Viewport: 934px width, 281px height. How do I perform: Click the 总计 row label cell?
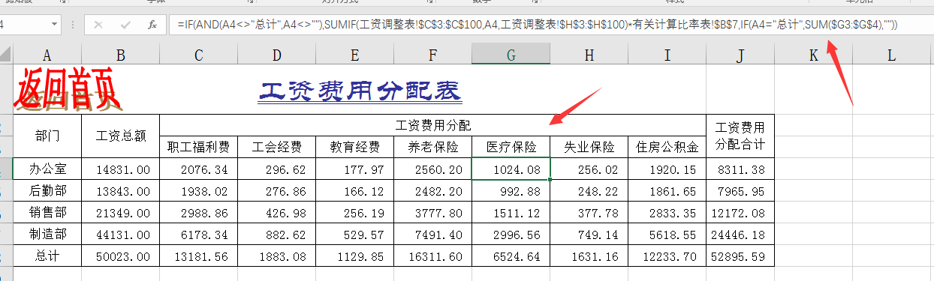(x=47, y=256)
